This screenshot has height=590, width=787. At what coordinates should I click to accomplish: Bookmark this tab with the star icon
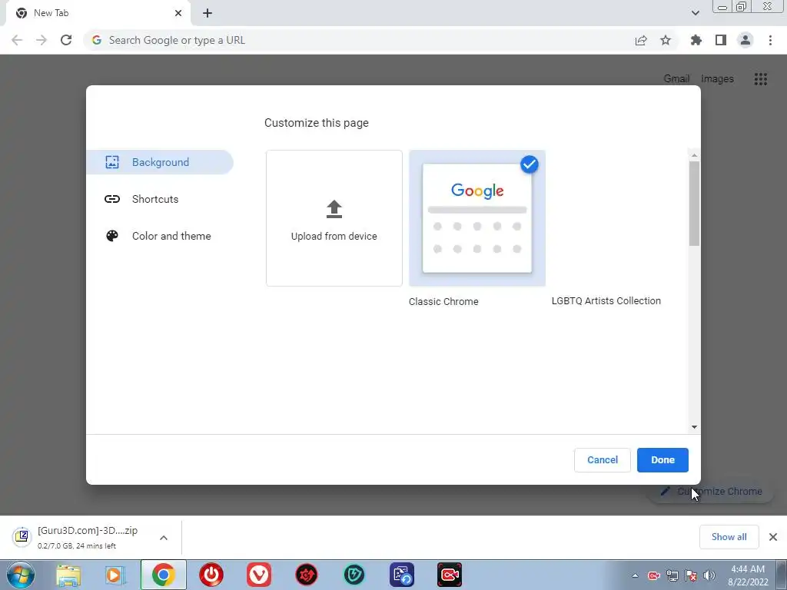tap(666, 40)
